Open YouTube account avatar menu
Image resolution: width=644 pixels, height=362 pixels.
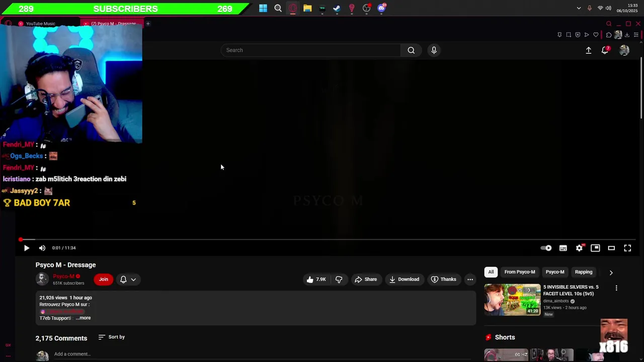[x=624, y=50]
